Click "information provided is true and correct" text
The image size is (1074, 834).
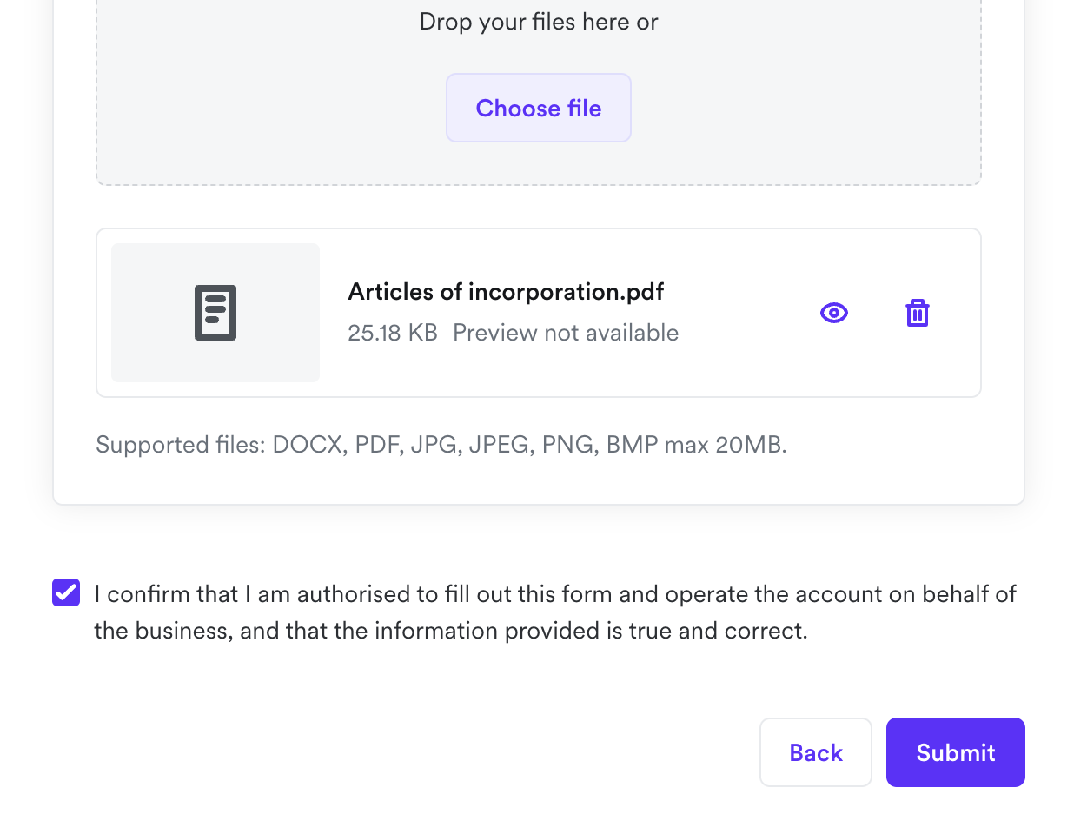coord(591,631)
